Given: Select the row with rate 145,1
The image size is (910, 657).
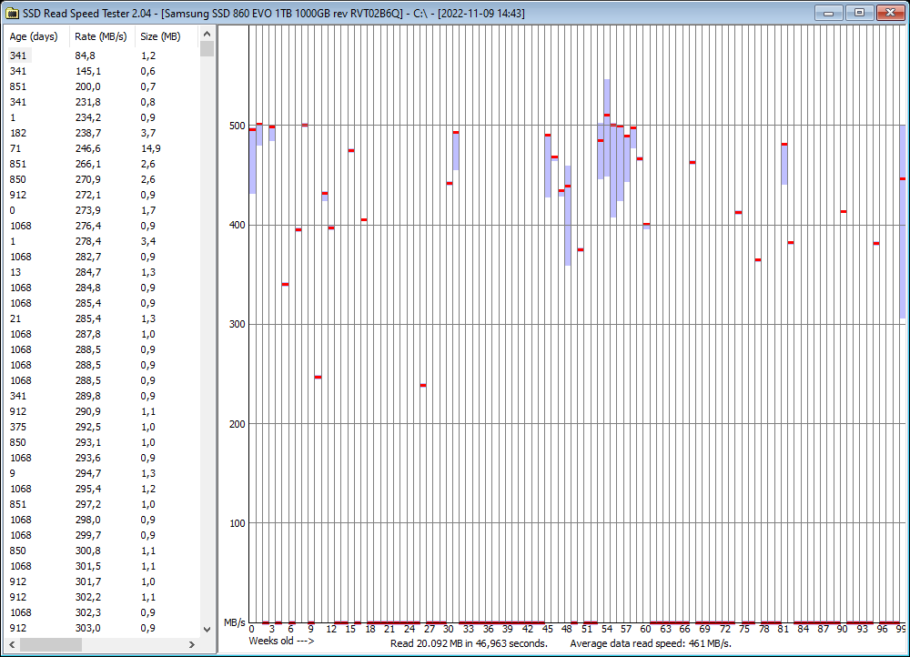Looking at the screenshot, I should pyautogui.click(x=102, y=71).
